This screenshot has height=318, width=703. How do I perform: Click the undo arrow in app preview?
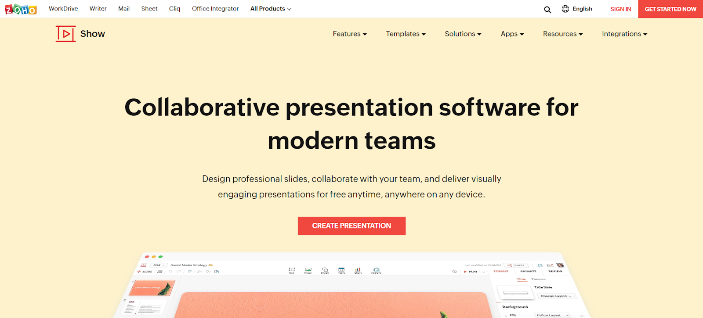(x=170, y=272)
